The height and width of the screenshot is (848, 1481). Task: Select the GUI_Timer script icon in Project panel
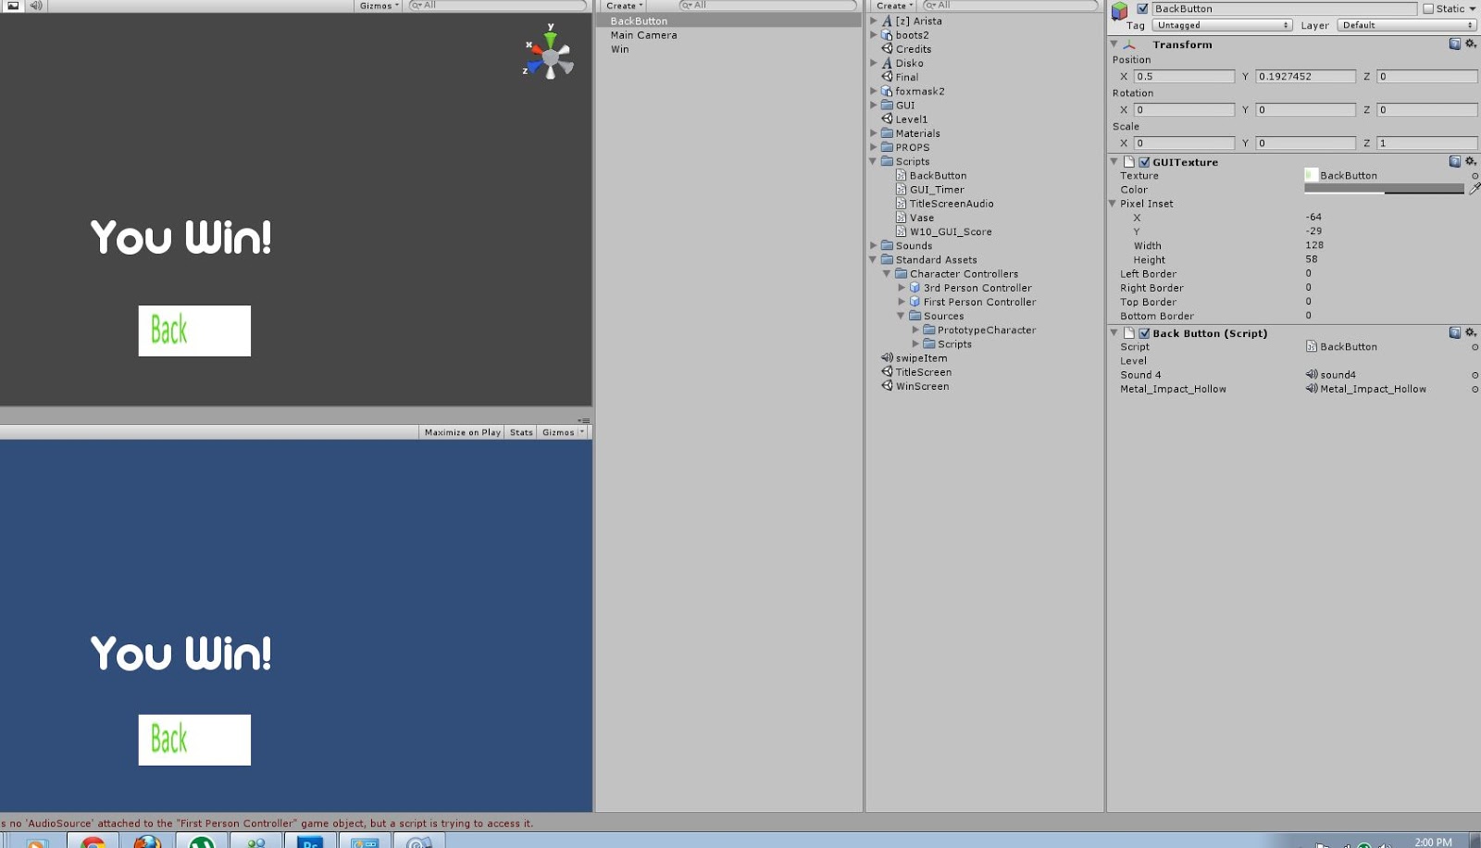(902, 189)
